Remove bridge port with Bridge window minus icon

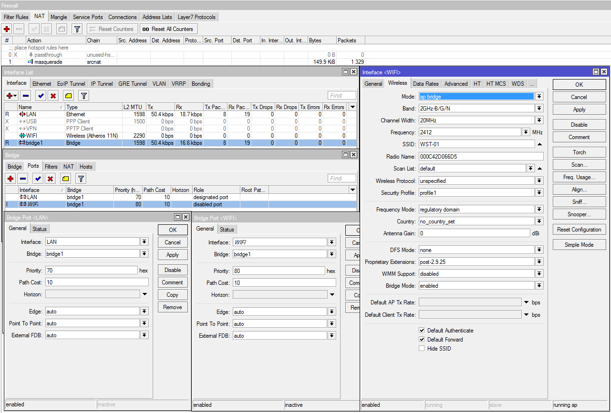click(22, 179)
